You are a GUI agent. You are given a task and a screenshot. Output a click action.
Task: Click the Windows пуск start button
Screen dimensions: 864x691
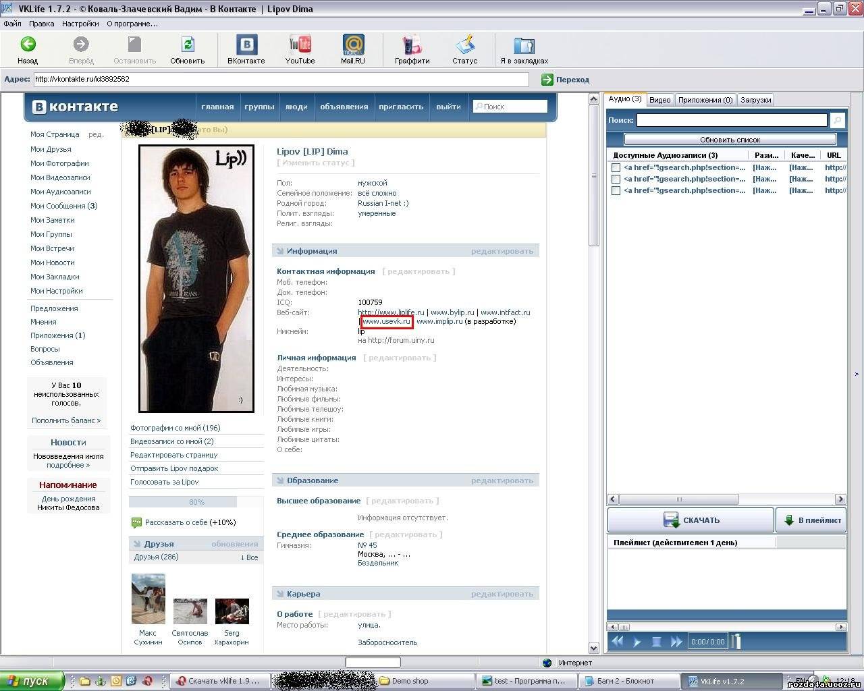pyautogui.click(x=32, y=681)
